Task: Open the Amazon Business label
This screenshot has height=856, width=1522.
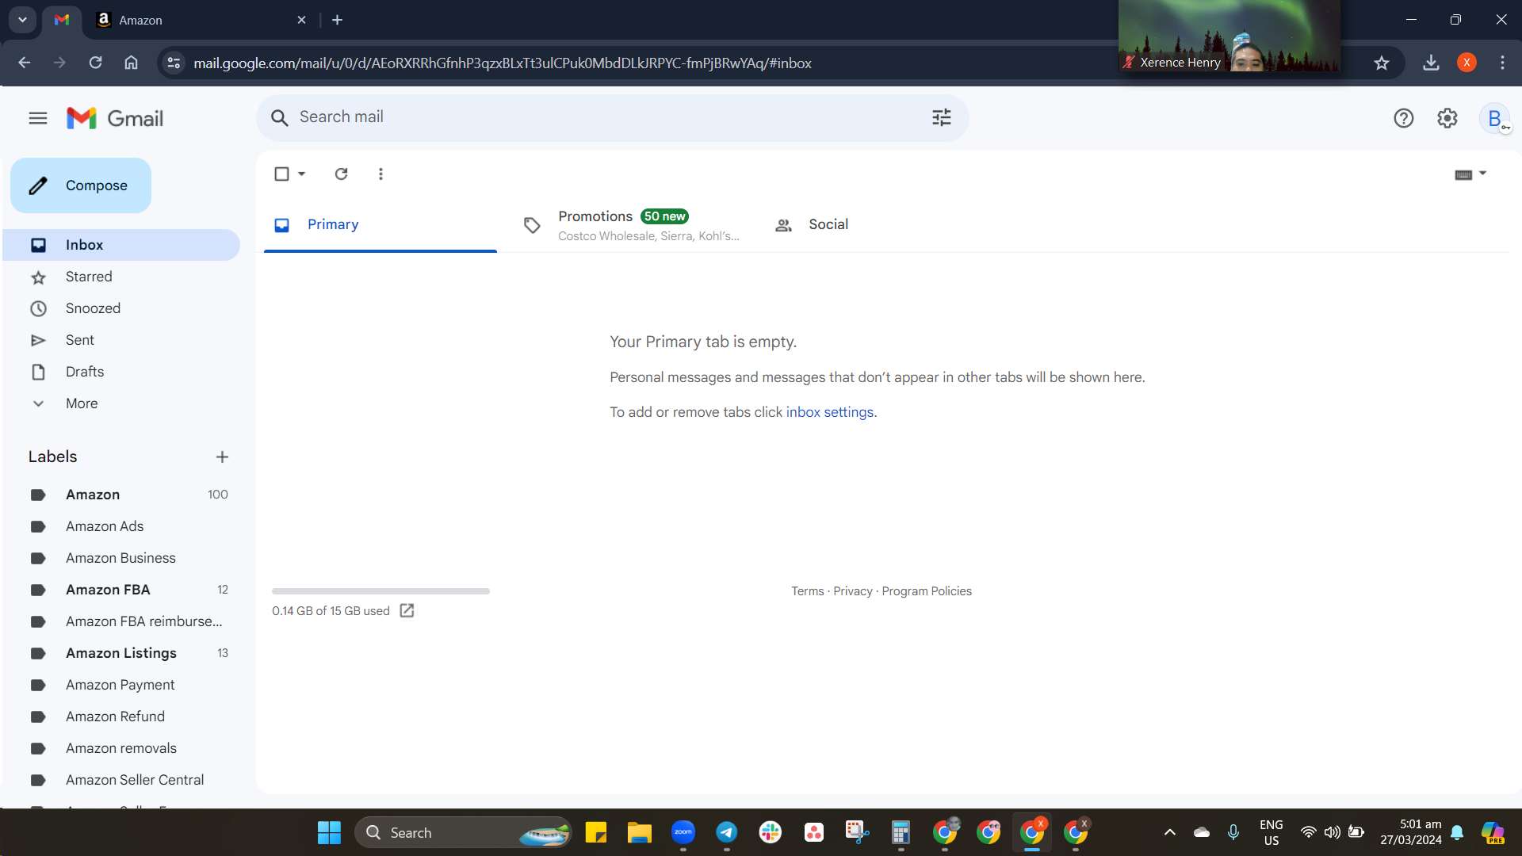Action: point(121,558)
